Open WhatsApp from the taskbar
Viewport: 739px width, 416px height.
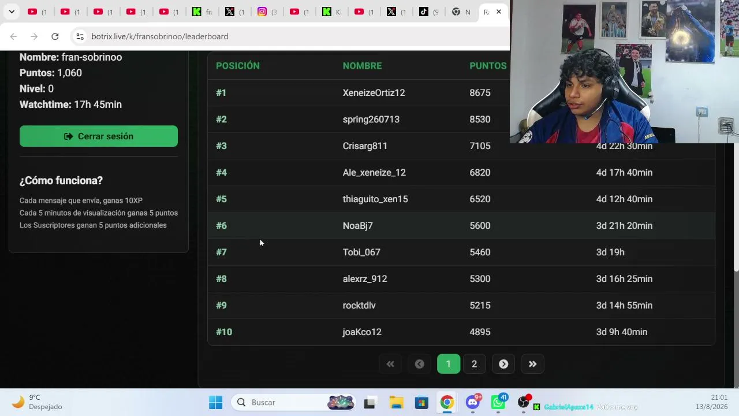click(x=498, y=402)
